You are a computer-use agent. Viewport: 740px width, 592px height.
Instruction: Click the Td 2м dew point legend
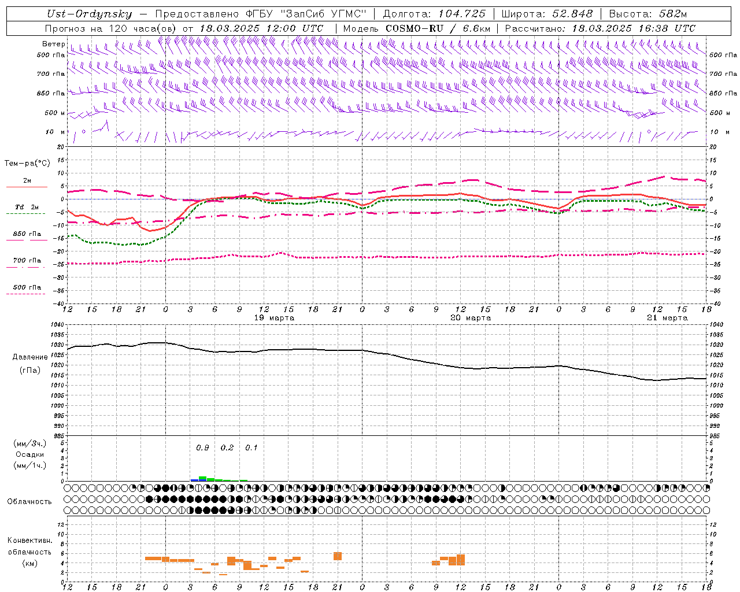pyautogui.click(x=27, y=207)
